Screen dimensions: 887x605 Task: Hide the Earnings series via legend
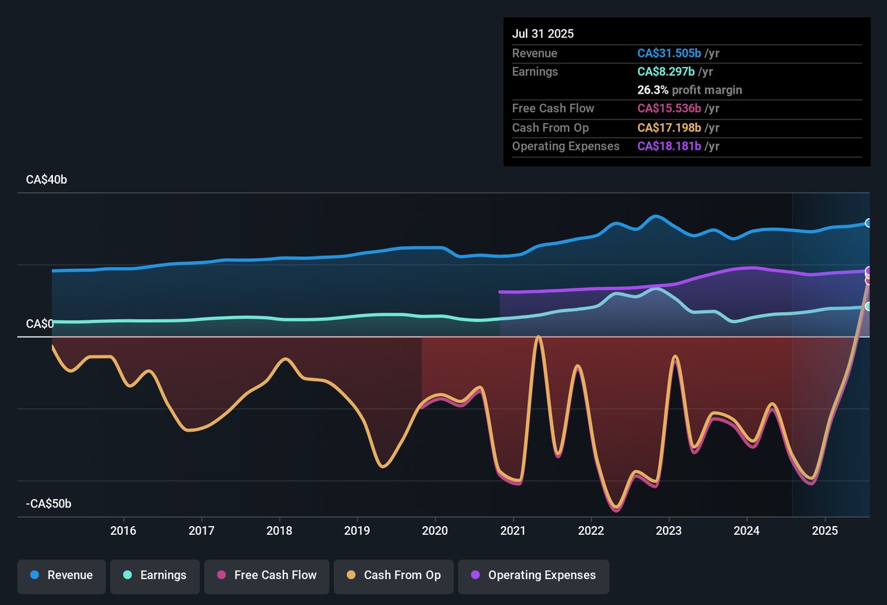click(x=155, y=575)
